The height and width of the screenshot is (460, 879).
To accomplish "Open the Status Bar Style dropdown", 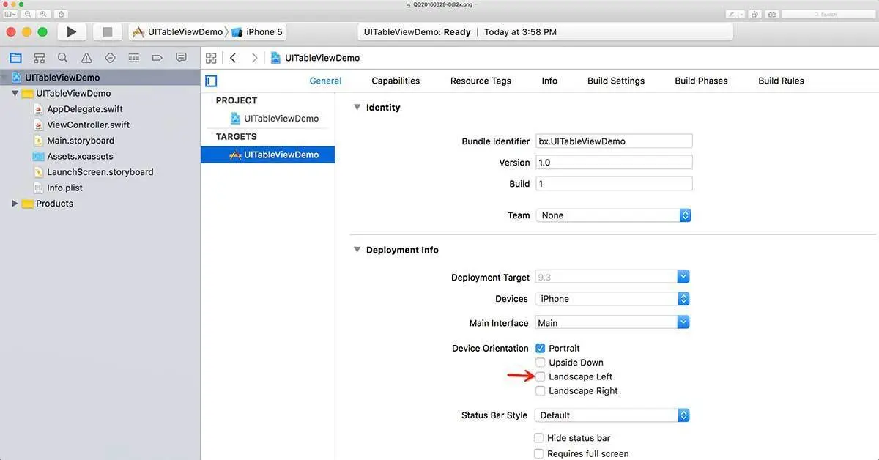I will 613,415.
